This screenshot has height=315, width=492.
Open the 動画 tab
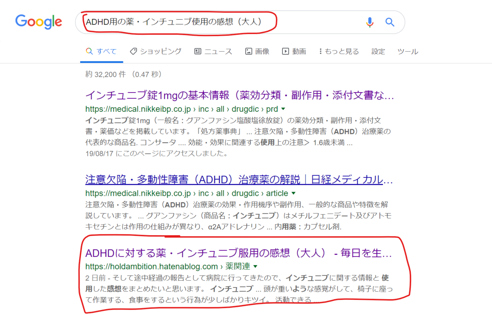(x=294, y=52)
